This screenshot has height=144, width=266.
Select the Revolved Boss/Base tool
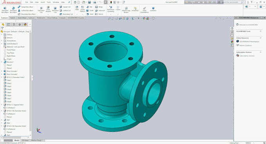[x=13, y=10]
